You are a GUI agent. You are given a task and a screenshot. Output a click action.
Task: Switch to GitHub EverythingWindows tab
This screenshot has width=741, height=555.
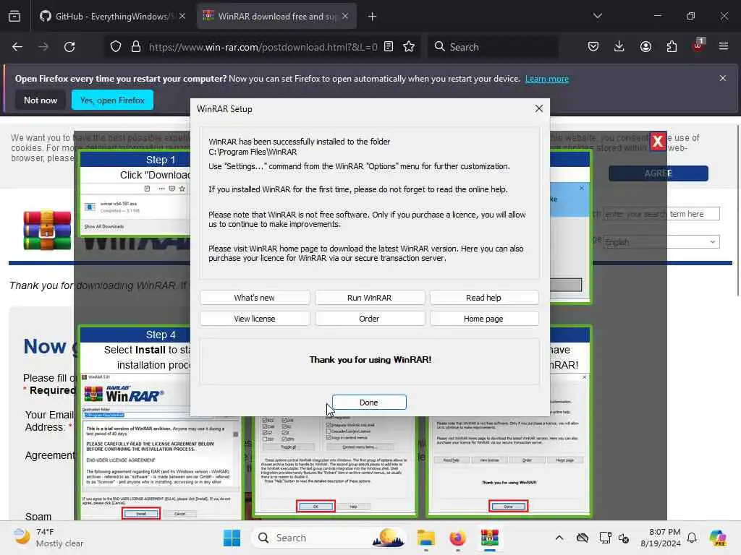(x=111, y=17)
